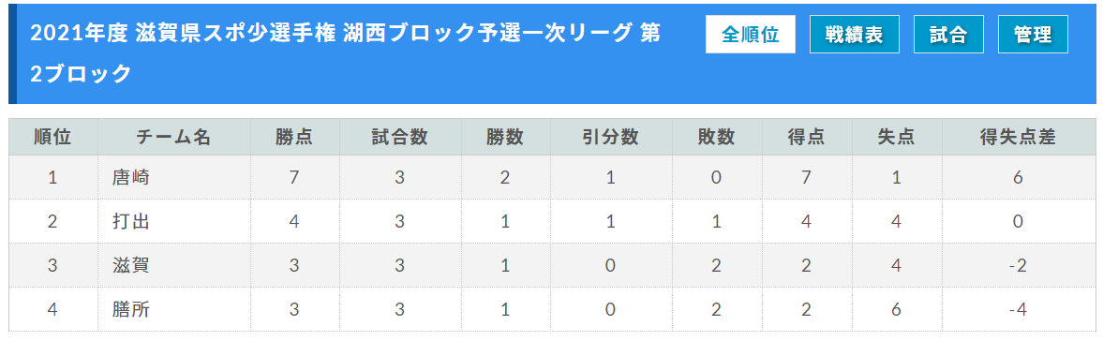Click the 得失点差 column header
1103x341 pixels.
pyautogui.click(x=1018, y=137)
